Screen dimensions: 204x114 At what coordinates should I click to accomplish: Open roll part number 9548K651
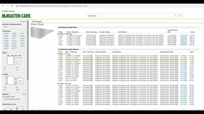tap(184, 37)
